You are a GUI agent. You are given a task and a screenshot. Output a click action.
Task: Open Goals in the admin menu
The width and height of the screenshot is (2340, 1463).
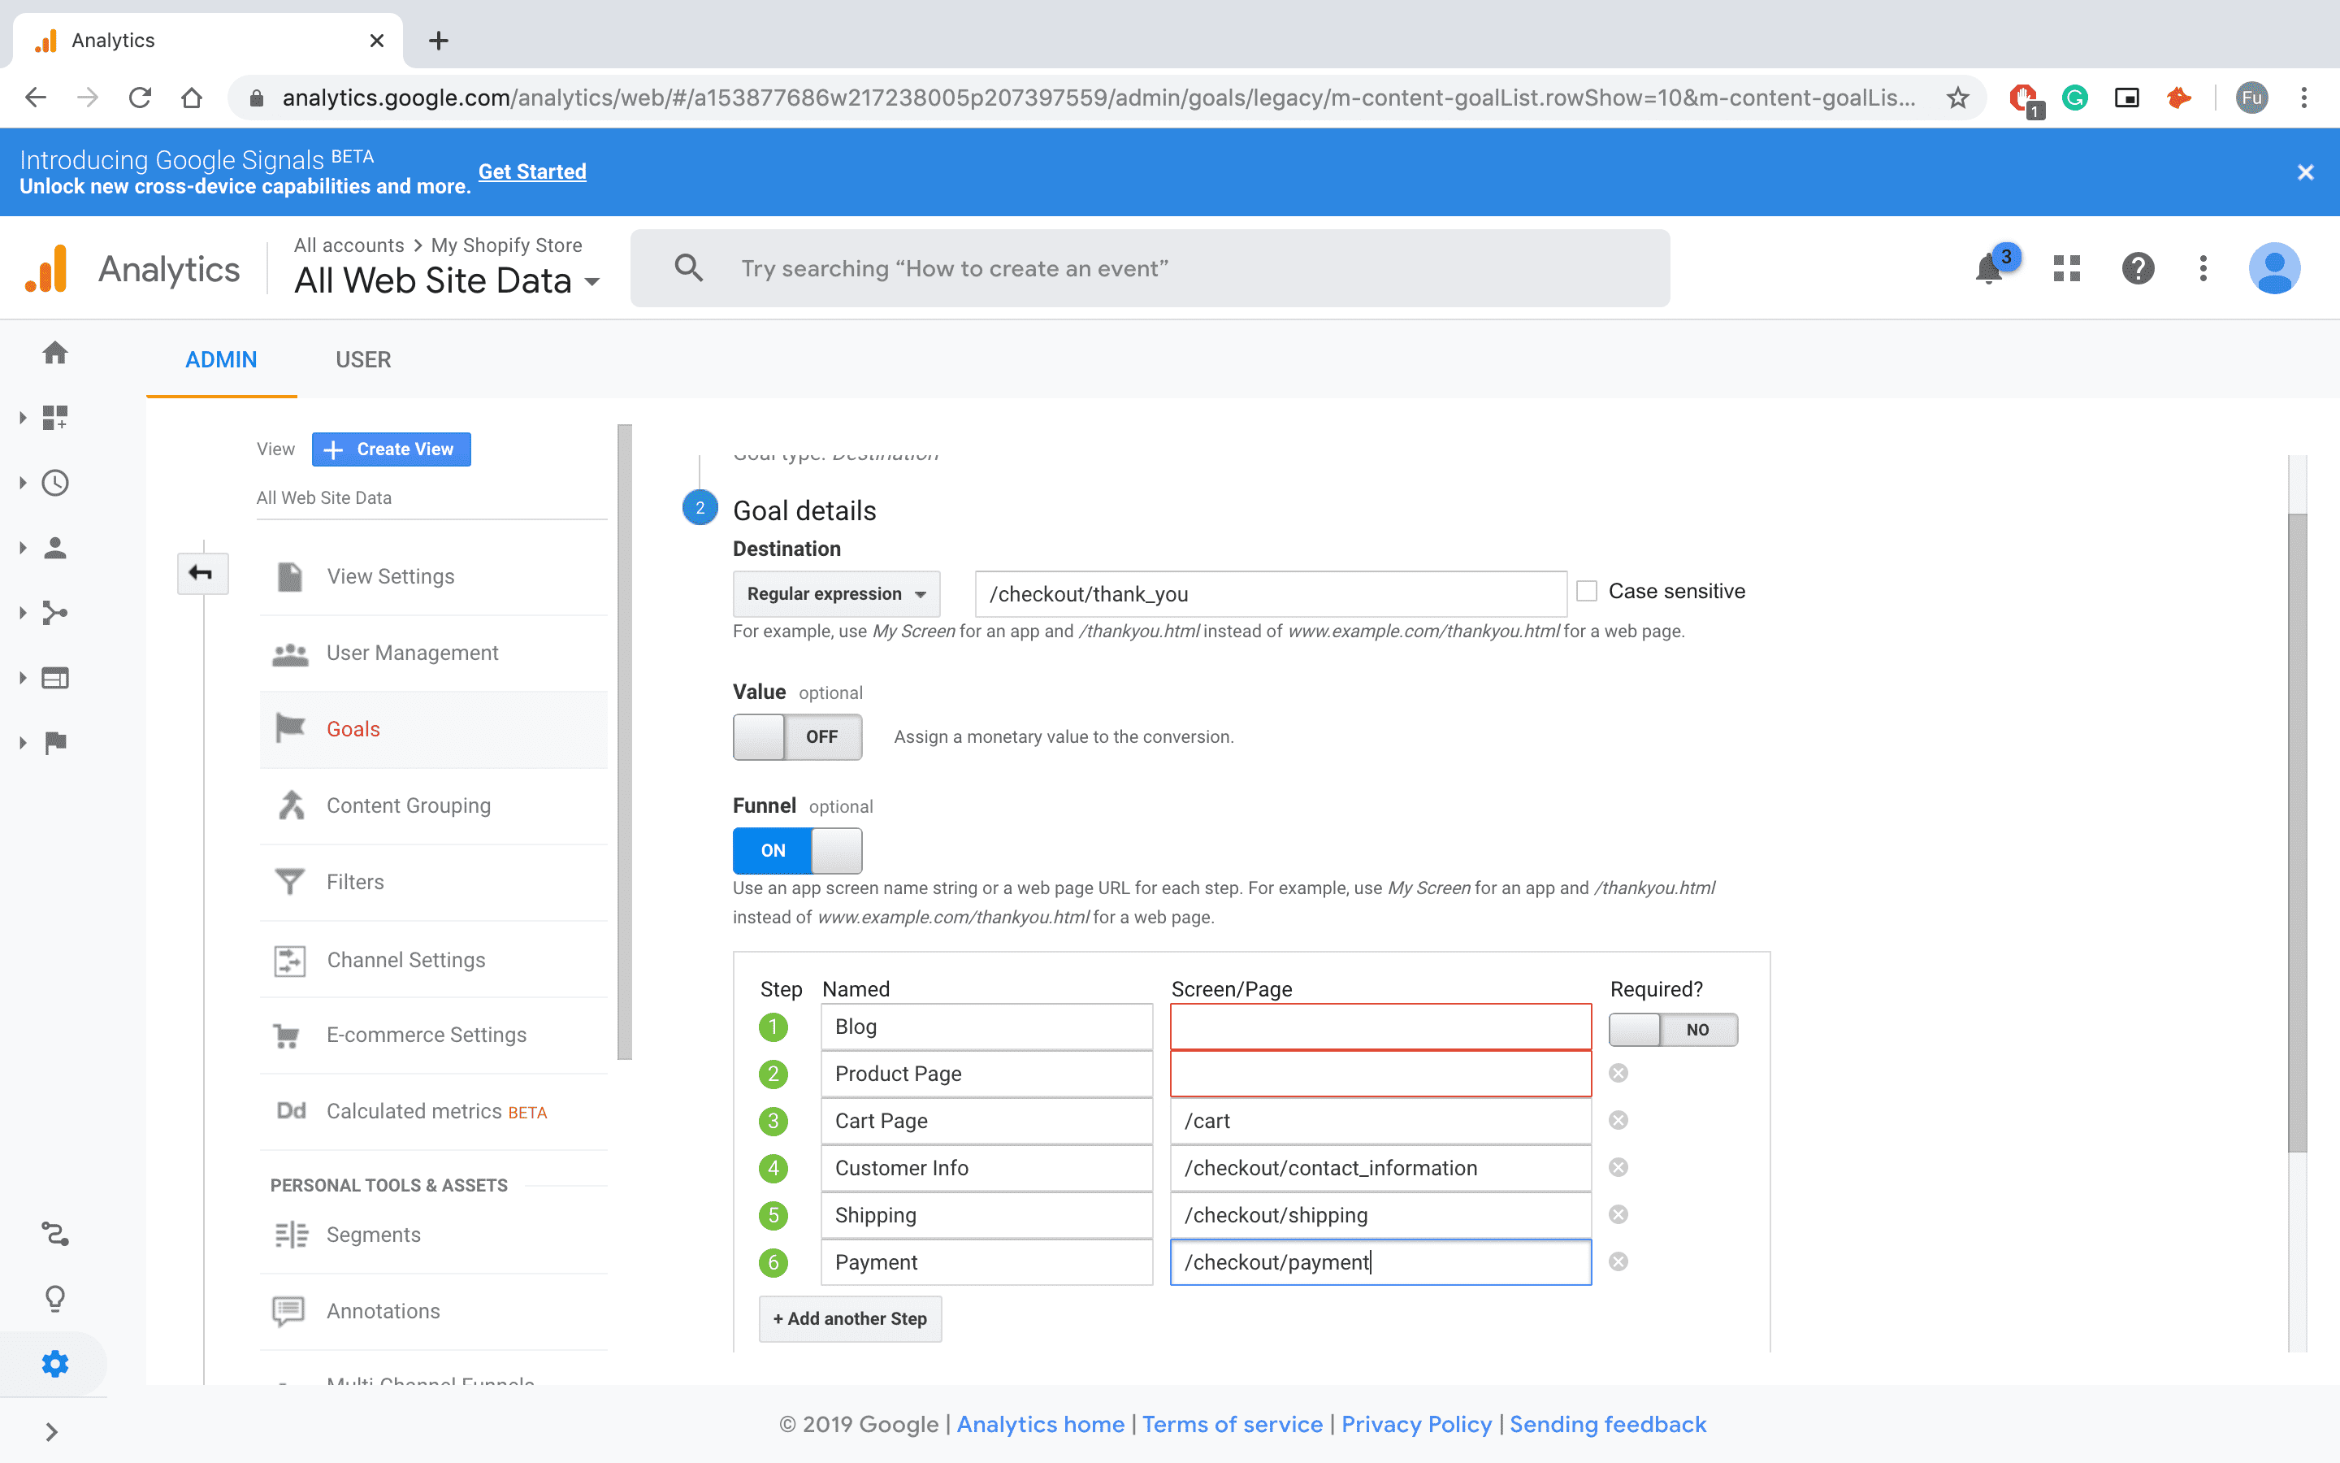pyautogui.click(x=433, y=730)
